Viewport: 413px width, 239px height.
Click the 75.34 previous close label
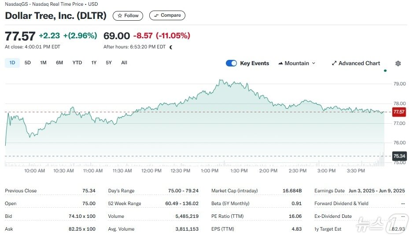(x=399, y=156)
